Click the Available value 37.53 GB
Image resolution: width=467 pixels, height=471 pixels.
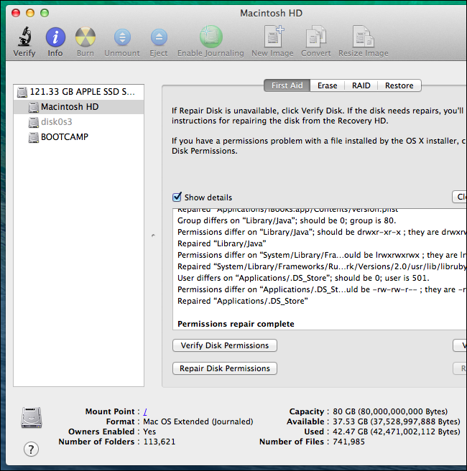click(396, 421)
